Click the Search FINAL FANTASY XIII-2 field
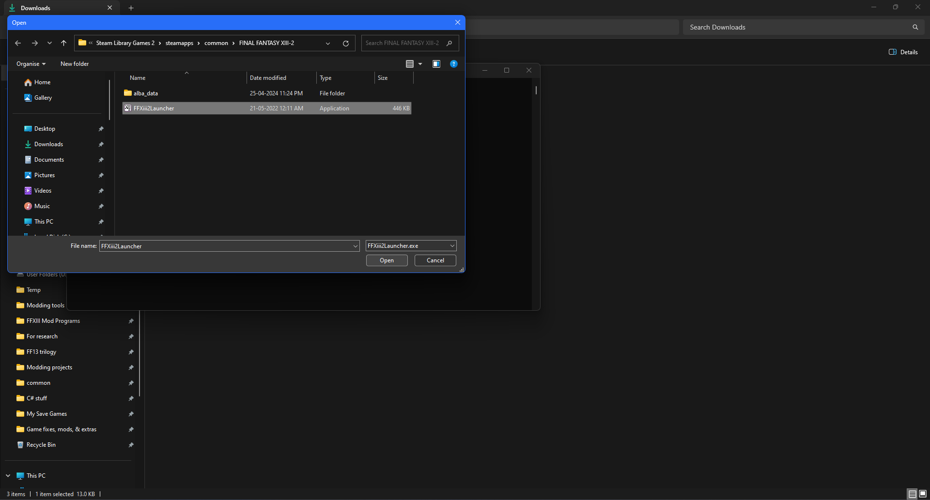This screenshot has height=500, width=930. pos(410,43)
